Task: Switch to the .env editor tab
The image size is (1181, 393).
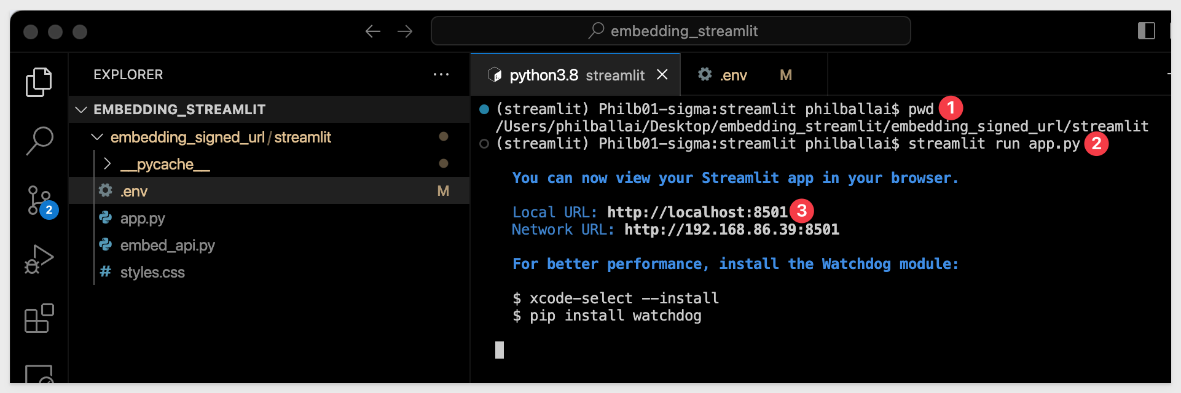Action: click(754, 75)
